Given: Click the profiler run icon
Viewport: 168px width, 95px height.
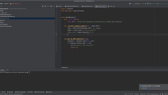Looking at the screenshot, I should (x=150, y=3).
